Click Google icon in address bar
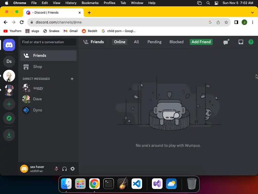 point(210,22)
